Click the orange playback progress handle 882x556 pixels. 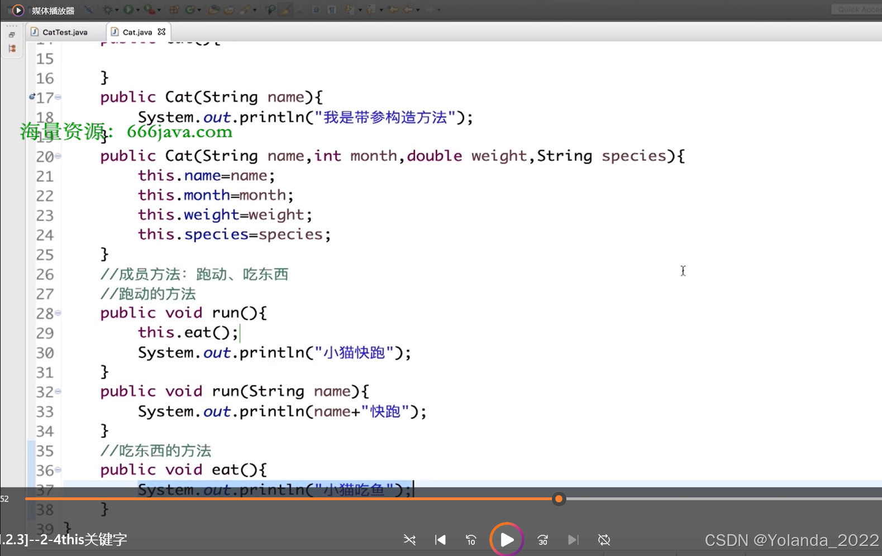pos(559,499)
